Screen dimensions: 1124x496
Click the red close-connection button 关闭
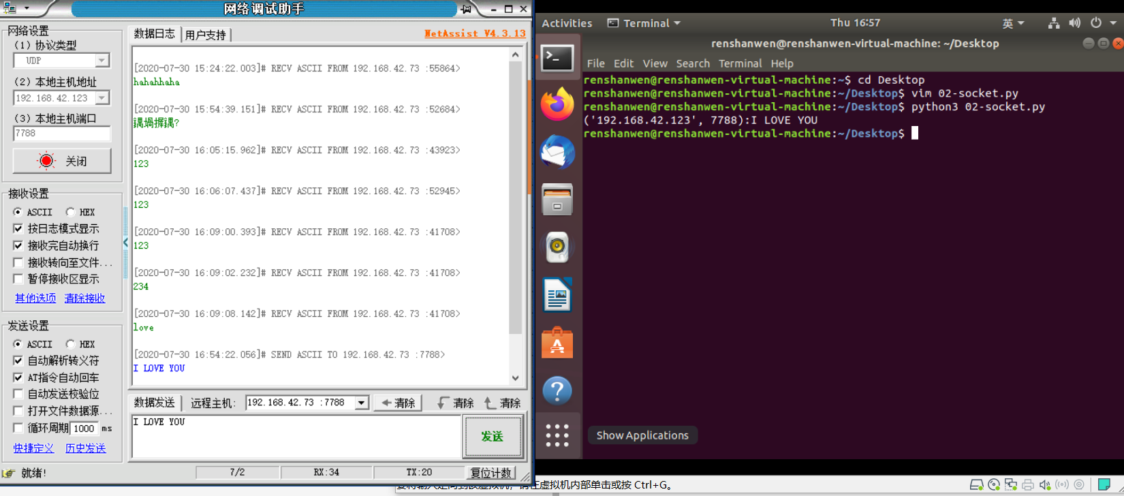(62, 161)
